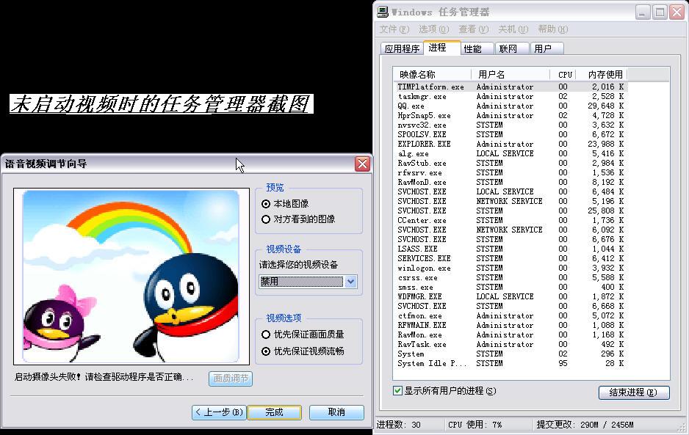Sort processes by 映像名称 column header
The image size is (689, 435).
(x=433, y=75)
